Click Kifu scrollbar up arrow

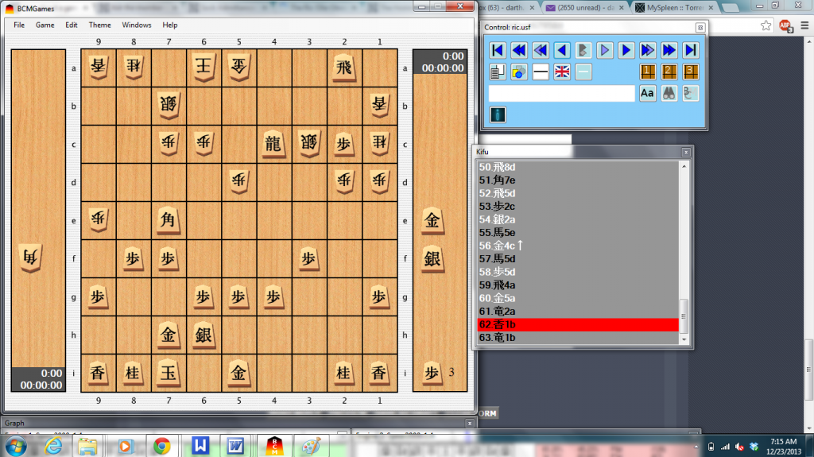[x=684, y=166]
